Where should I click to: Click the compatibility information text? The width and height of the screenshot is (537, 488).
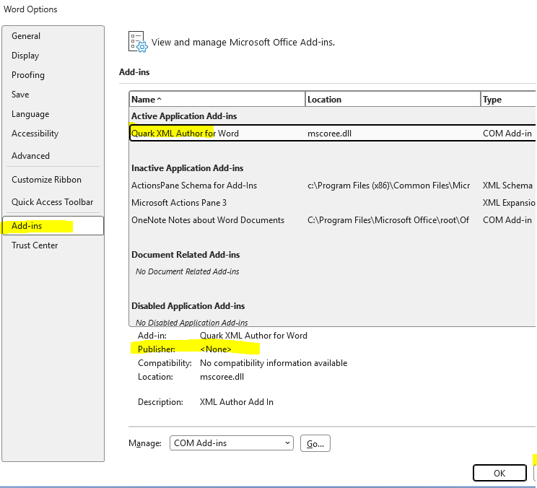pos(274,363)
